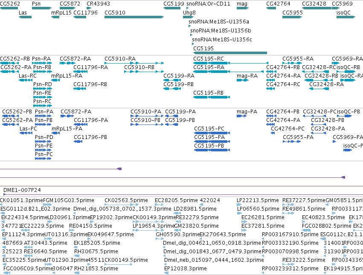Viewport: 363px width, 275px height.
Task: Click the mRpL15-RA transcript label
Action: 67,76
